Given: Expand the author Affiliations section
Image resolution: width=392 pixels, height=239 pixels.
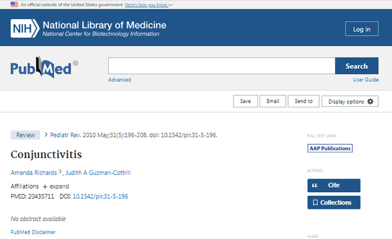Looking at the screenshot, I should click(56, 187).
